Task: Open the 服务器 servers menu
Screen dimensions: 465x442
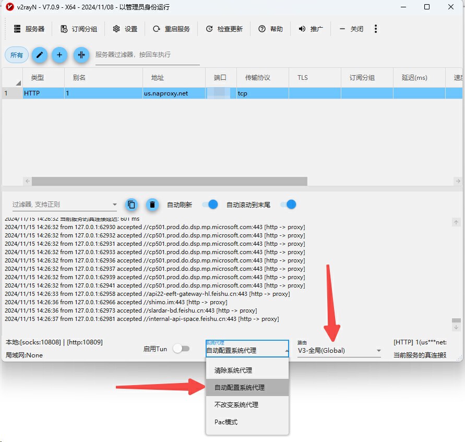Action: (29, 29)
